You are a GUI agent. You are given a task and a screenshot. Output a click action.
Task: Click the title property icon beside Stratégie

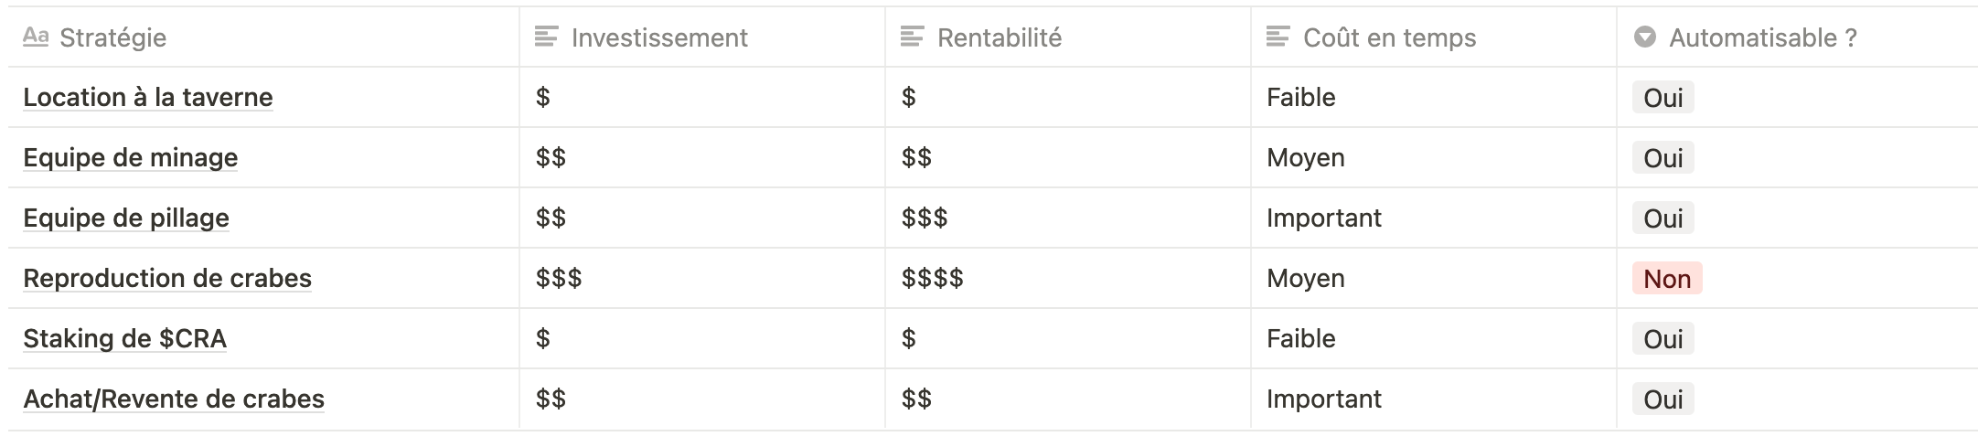36,37
